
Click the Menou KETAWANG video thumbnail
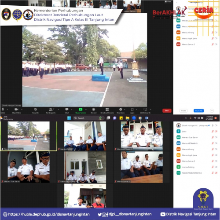(x=142, y=136)
